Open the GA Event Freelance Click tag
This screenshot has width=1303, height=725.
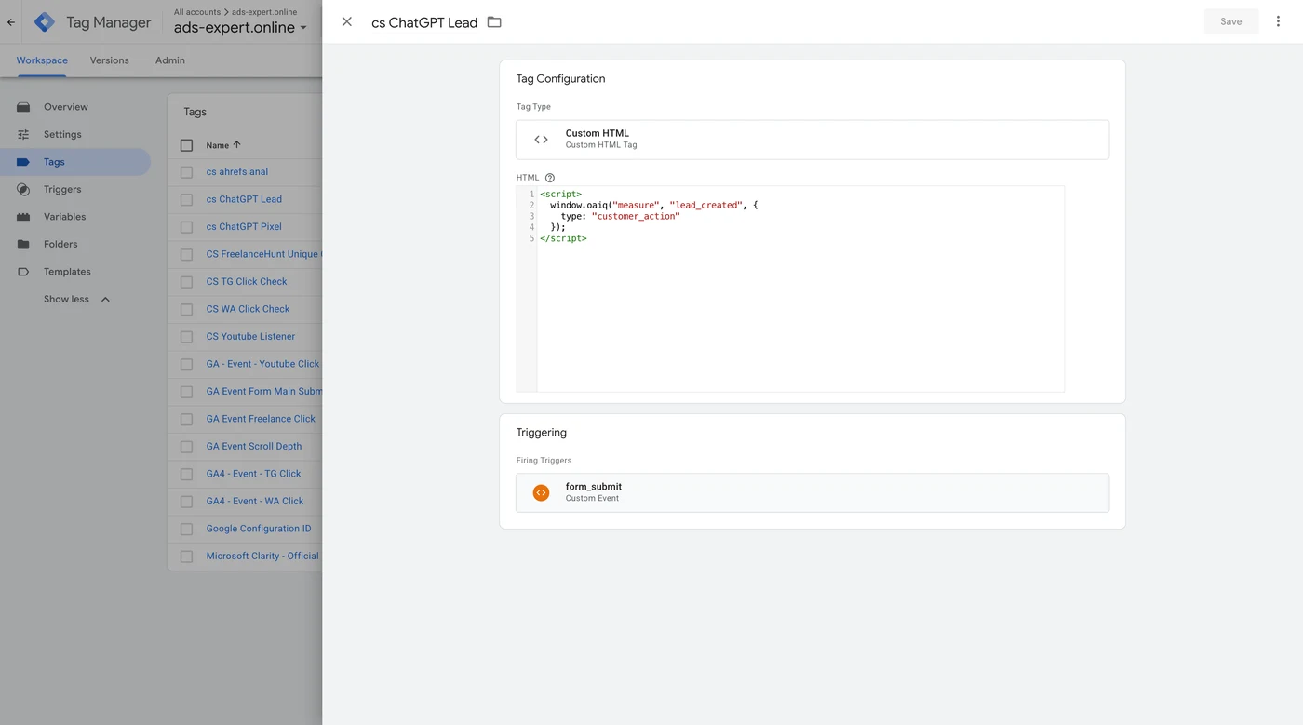pyautogui.click(x=261, y=419)
